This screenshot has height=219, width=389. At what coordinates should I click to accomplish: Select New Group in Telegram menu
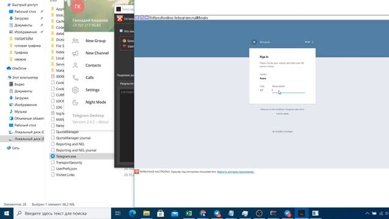95,41
